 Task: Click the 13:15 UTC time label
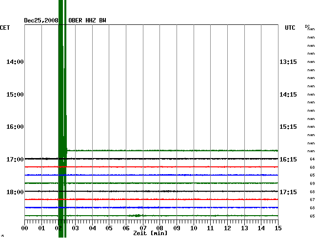pos(288,61)
